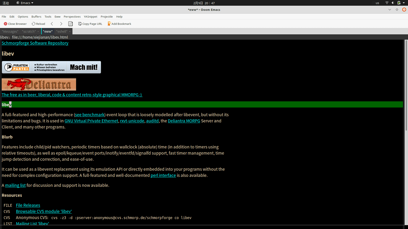The width and height of the screenshot is (408, 229).
Task: Click the Resources heading text
Action: pos(12,195)
